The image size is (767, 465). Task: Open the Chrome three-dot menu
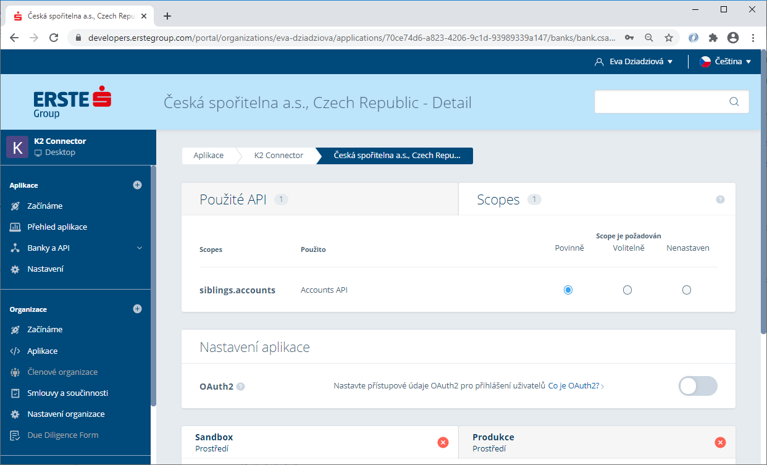[753, 38]
